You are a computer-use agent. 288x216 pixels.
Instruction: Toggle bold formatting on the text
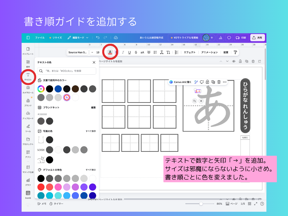[x=116, y=52]
